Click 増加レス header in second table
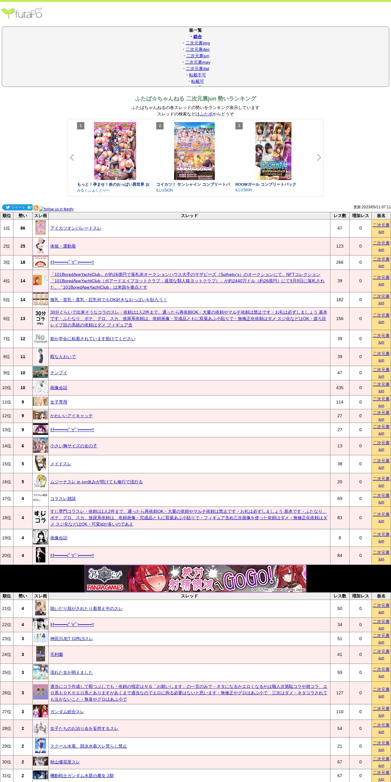The height and width of the screenshot is (782, 391). 360,596
